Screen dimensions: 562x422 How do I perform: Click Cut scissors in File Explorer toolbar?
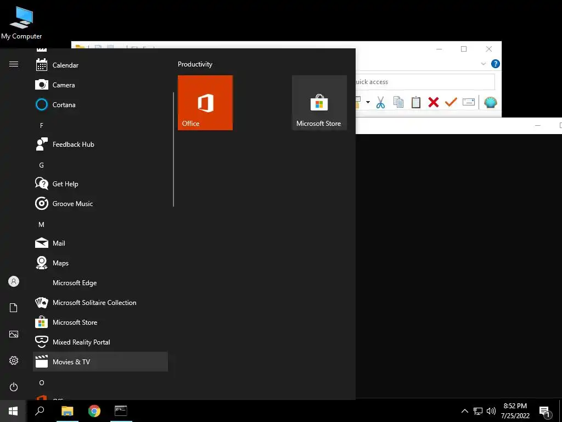coord(381,102)
